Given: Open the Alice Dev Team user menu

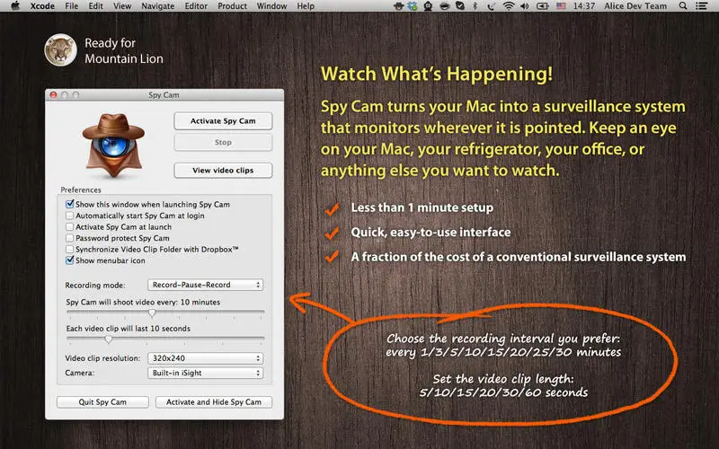Looking at the screenshot, I should pyautogui.click(x=635, y=6).
